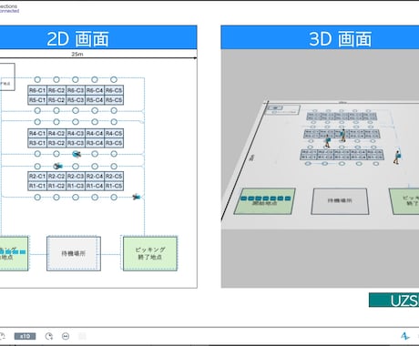The width and height of the screenshot is (419, 346).
Task: Select rack cell R3-C2
Action: point(56,143)
